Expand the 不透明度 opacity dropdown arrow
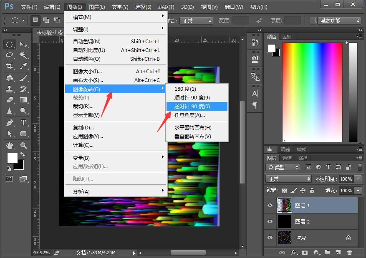Viewport: 366px width, 258px height. (x=358, y=179)
